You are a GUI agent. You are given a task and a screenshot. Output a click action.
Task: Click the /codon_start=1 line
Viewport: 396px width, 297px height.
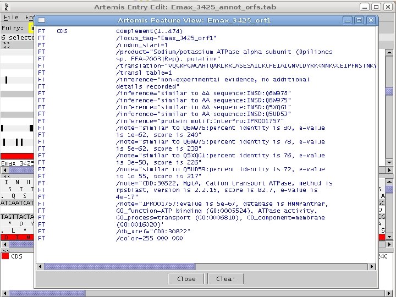coord(142,45)
